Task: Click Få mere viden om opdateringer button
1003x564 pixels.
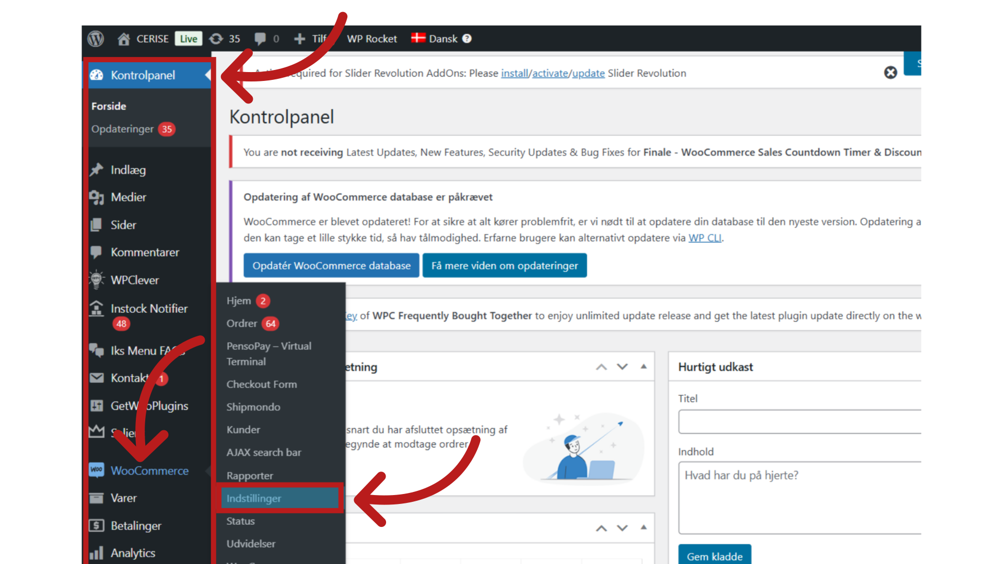Action: (x=505, y=265)
